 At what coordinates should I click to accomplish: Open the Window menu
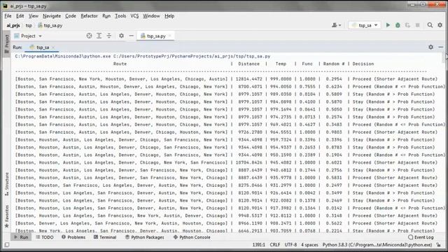(151, 16)
